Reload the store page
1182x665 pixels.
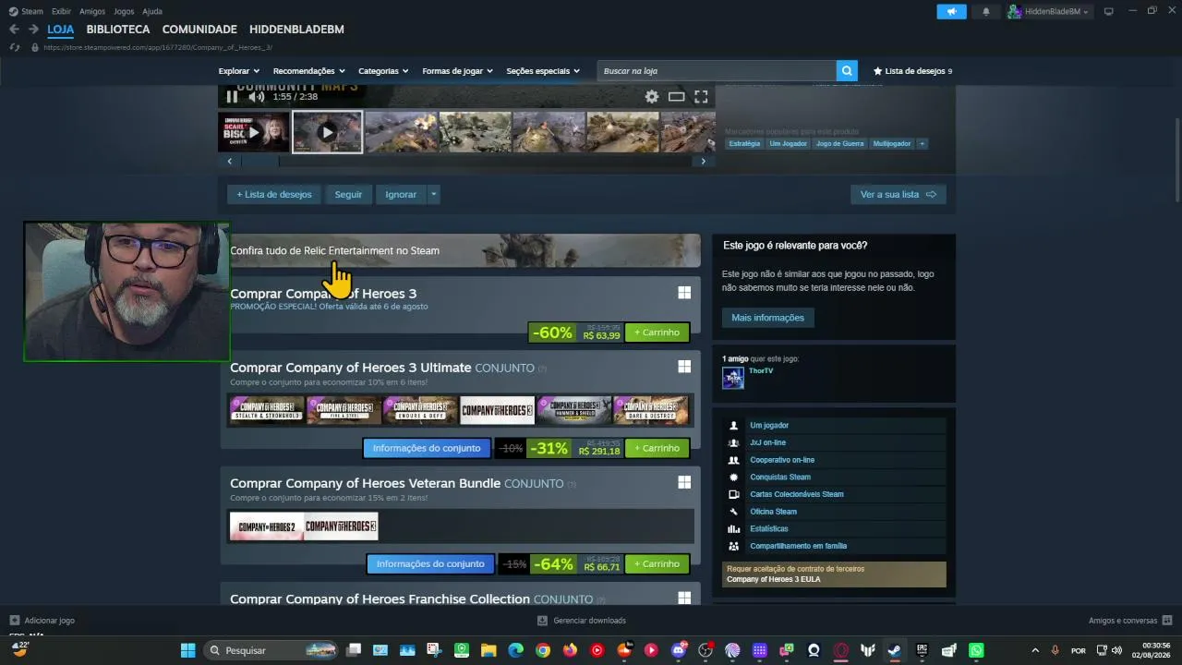tap(15, 47)
